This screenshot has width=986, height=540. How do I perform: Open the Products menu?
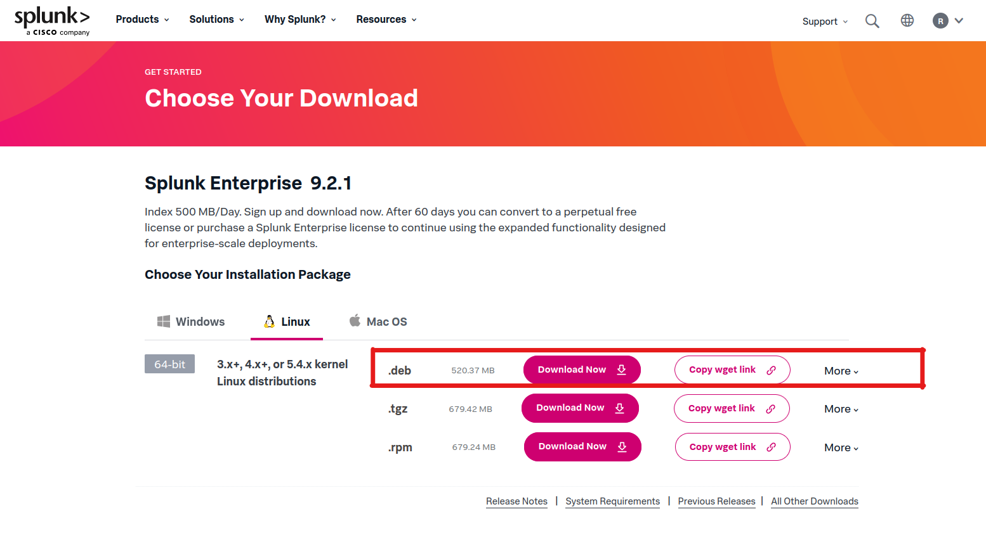pyautogui.click(x=142, y=19)
